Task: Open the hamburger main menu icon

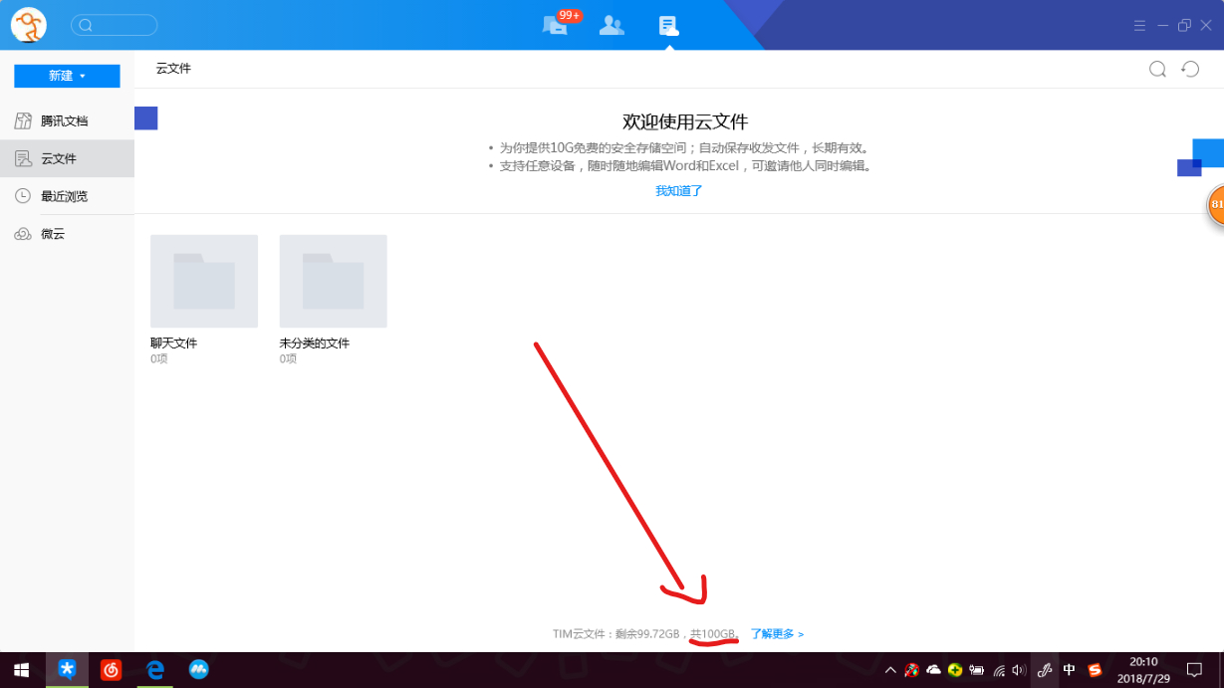Action: click(1140, 25)
